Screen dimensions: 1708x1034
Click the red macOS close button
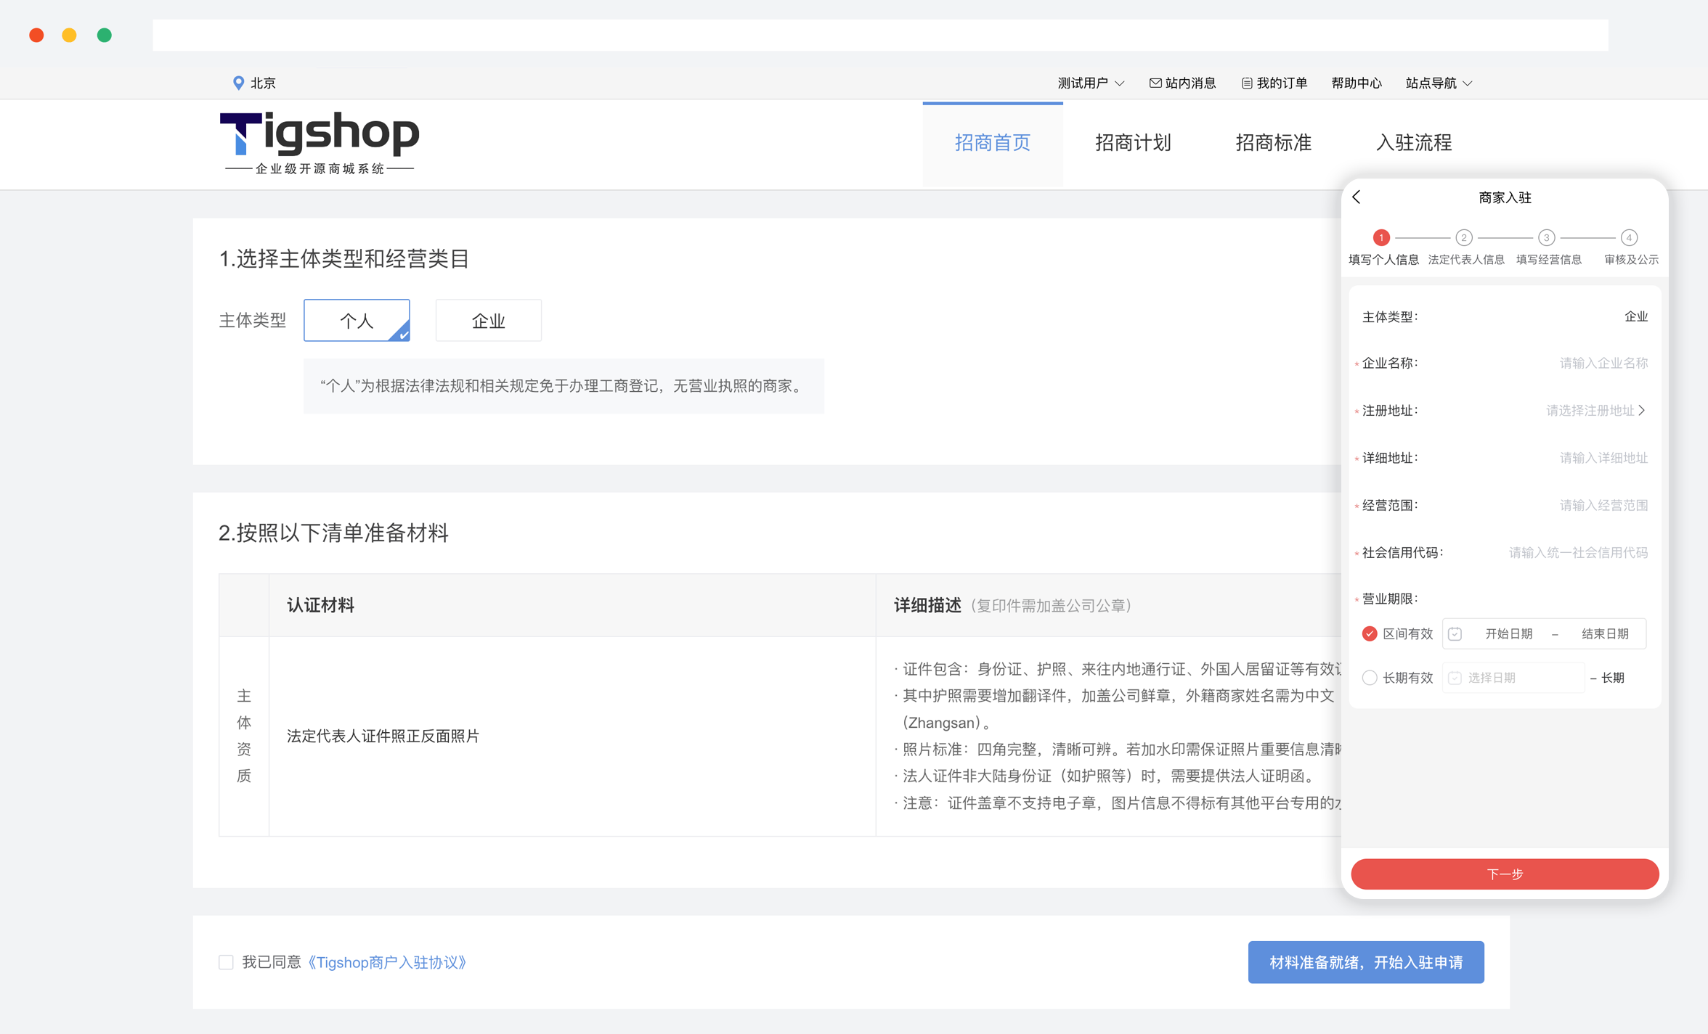(x=36, y=35)
